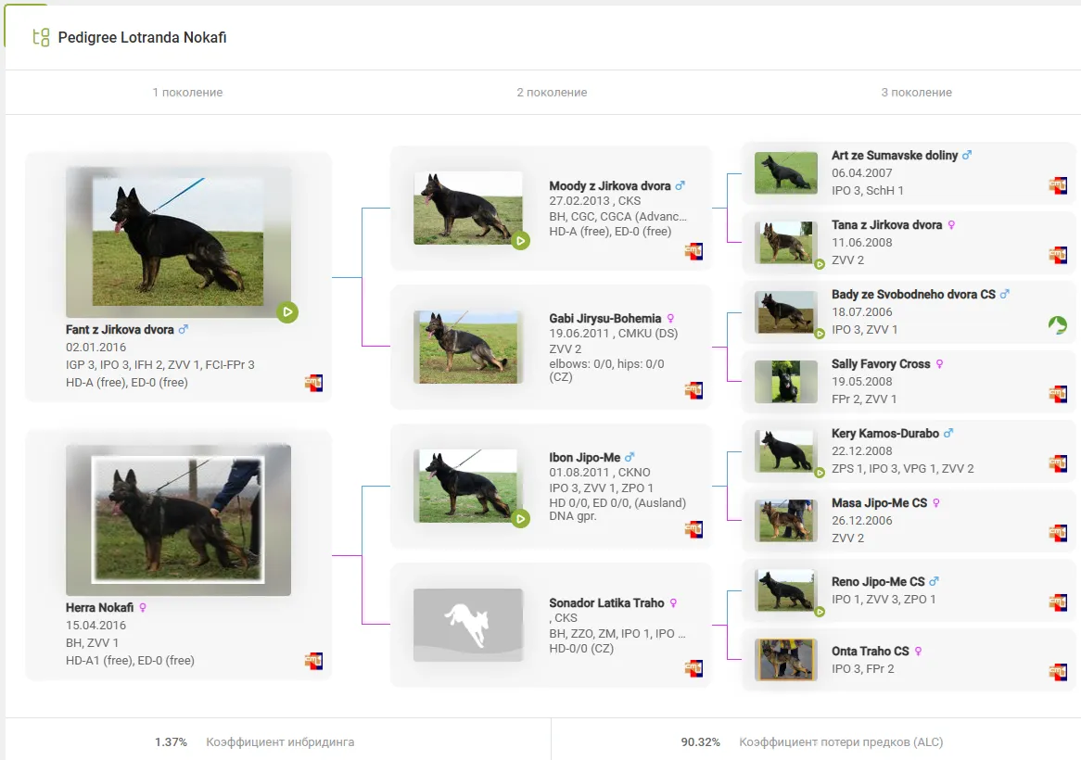1081x760 pixels.
Task: Select the '3 поколение' column header
Action: pos(916,93)
